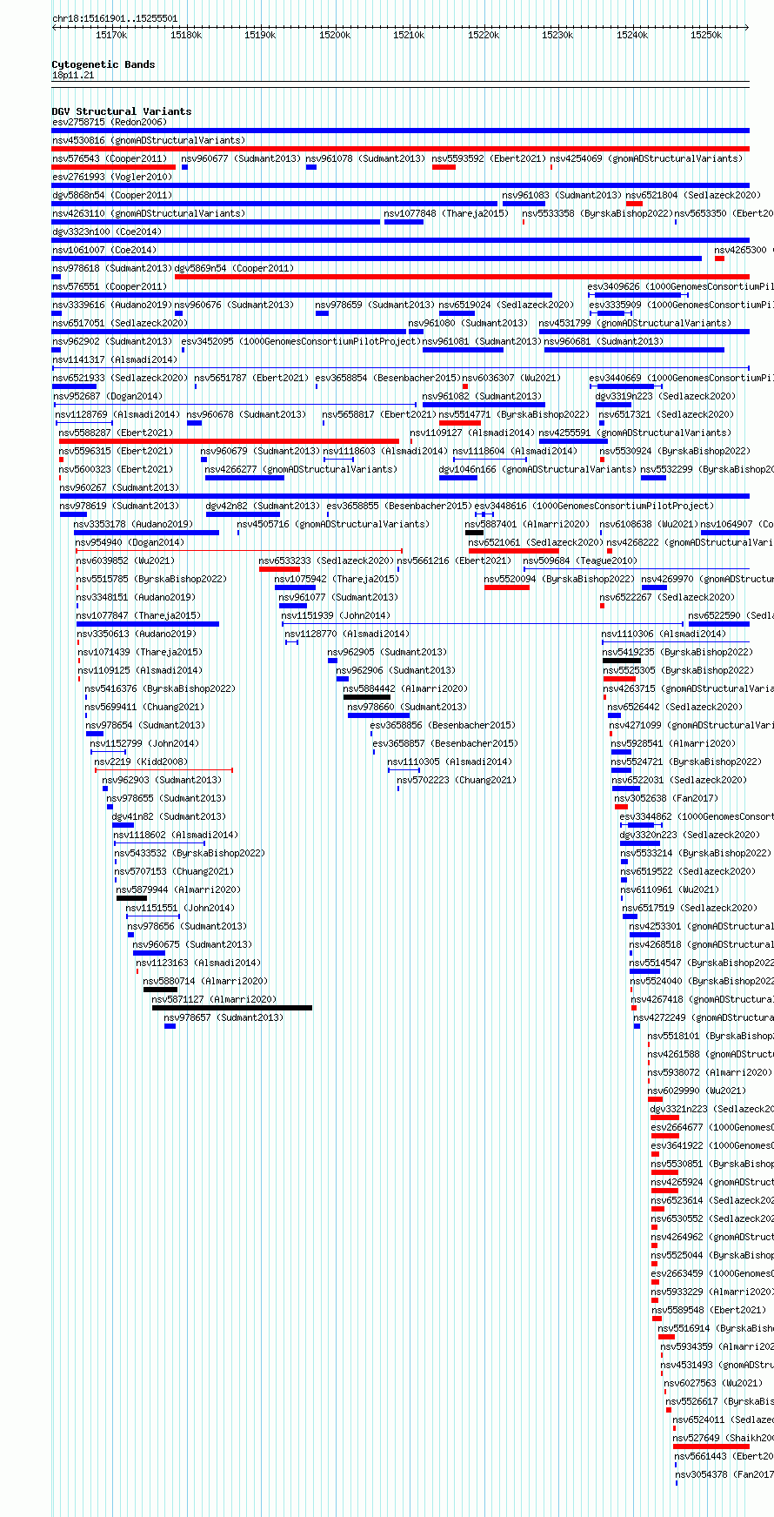Click variant nsv3339616 (Audano2019)

(x=112, y=305)
